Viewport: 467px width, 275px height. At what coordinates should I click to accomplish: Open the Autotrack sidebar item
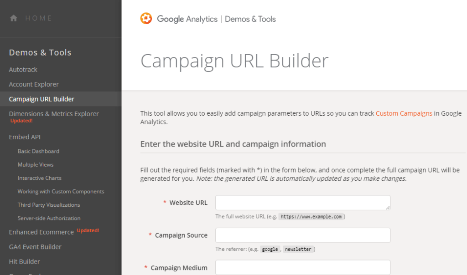tap(23, 70)
